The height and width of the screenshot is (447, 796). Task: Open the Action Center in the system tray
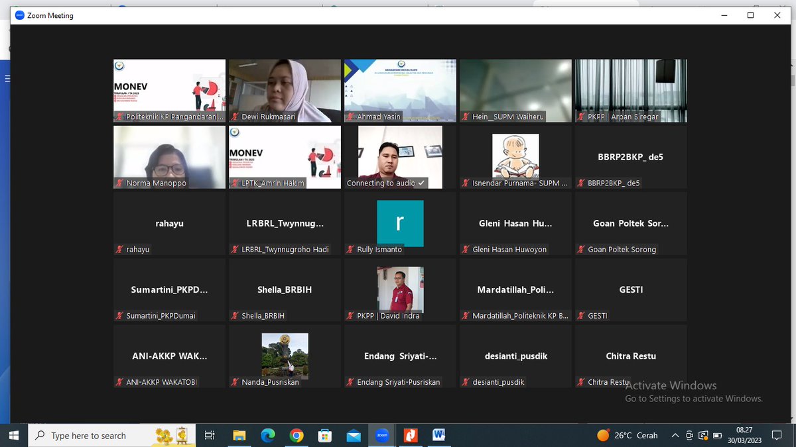777,435
